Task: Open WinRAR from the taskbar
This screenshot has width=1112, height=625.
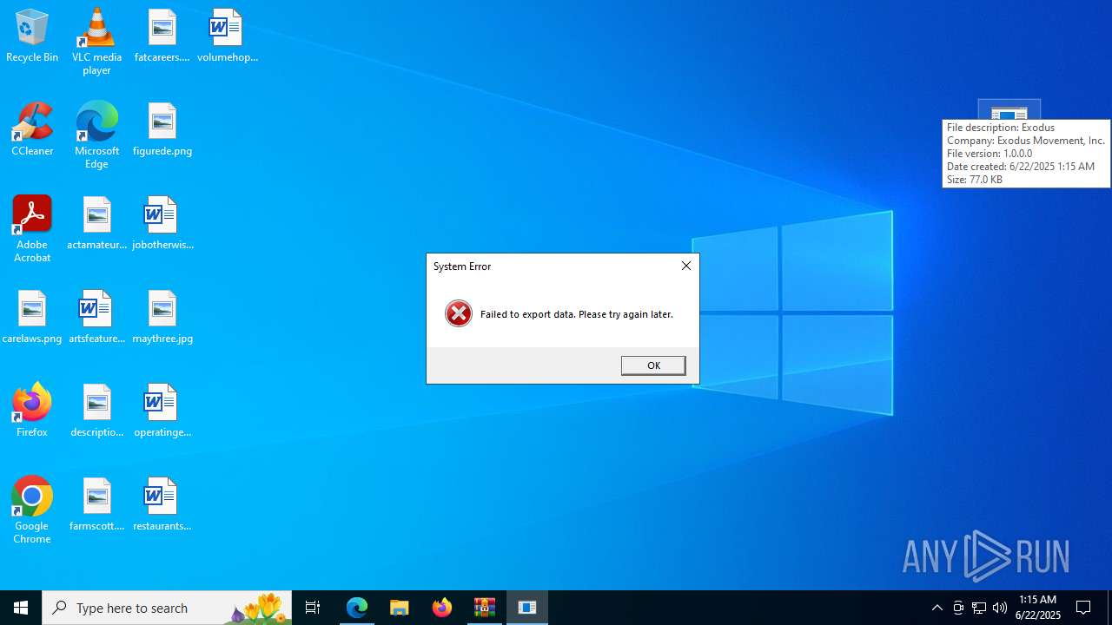Action: pyautogui.click(x=485, y=608)
